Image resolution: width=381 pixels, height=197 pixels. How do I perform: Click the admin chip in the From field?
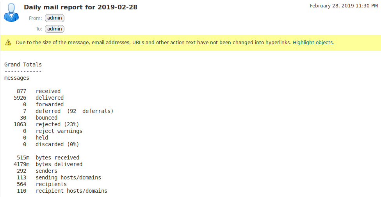tap(55, 18)
